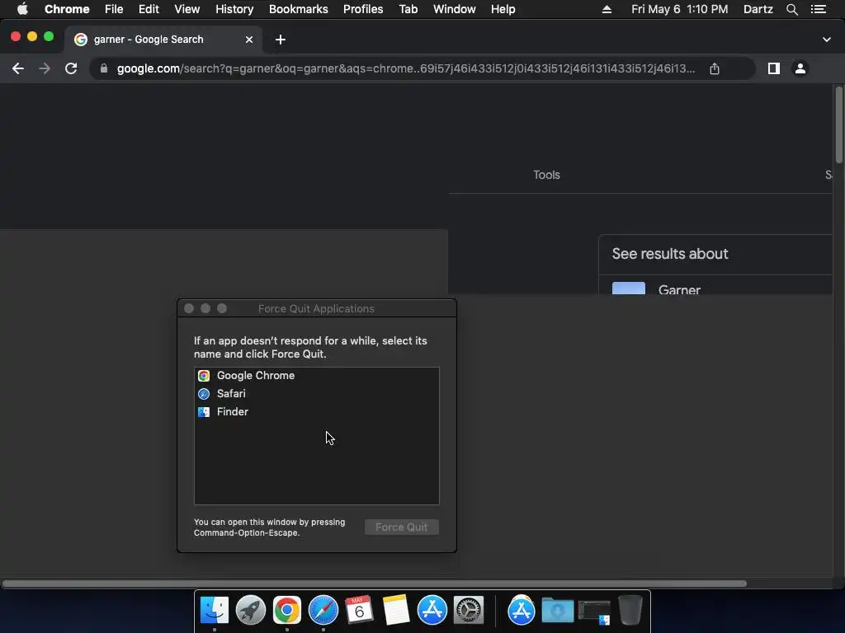This screenshot has width=845, height=633.
Task: Open Calendar from the Dock
Action: (x=360, y=610)
